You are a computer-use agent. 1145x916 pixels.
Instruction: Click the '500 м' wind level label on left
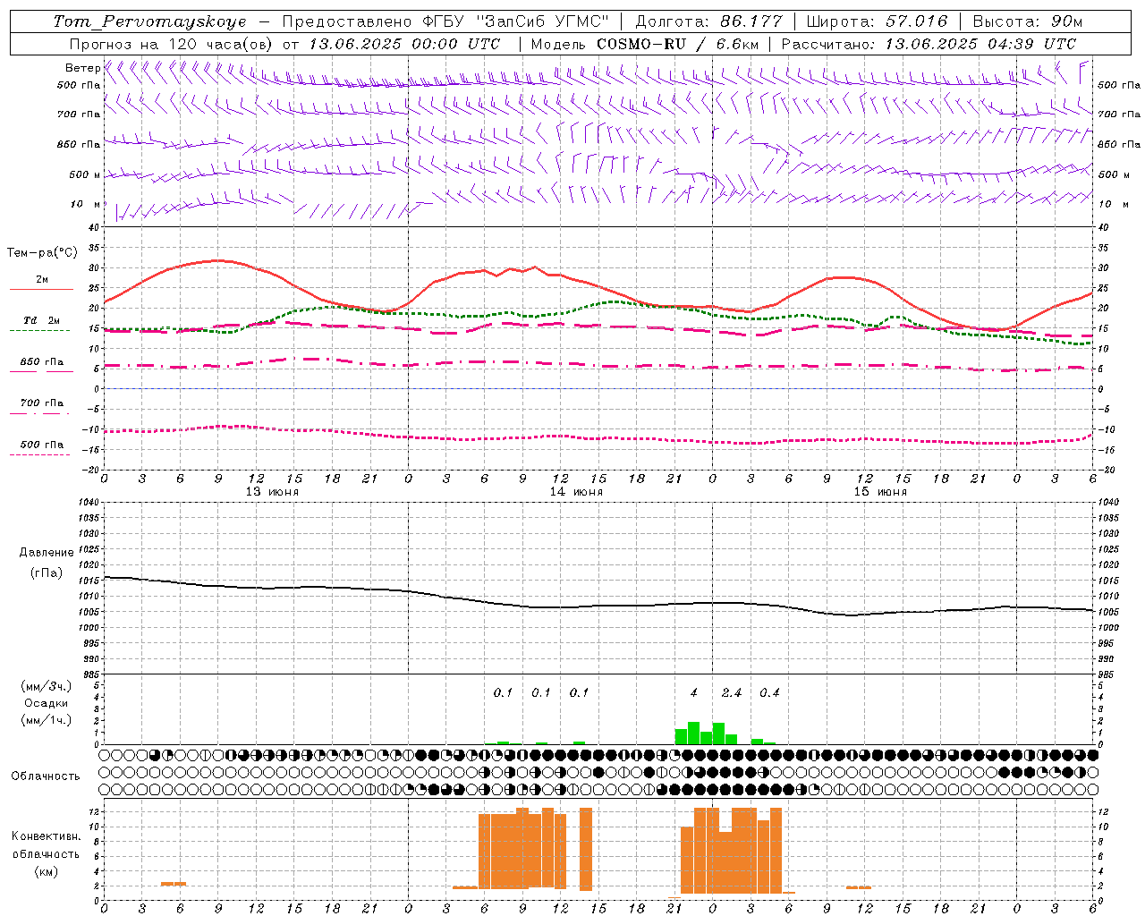coord(85,174)
